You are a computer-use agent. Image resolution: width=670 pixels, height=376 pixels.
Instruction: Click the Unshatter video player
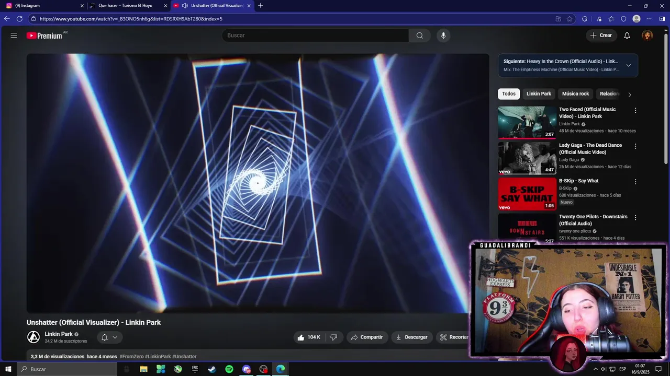pos(258,183)
